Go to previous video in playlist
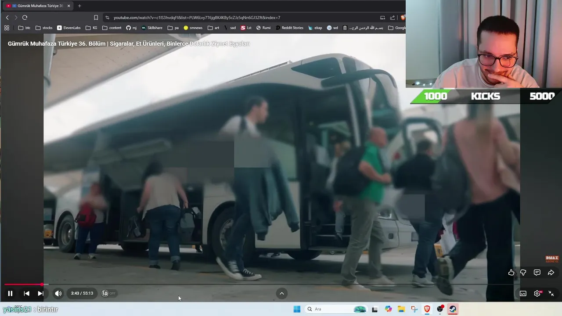The image size is (562, 316). [x=26, y=293]
